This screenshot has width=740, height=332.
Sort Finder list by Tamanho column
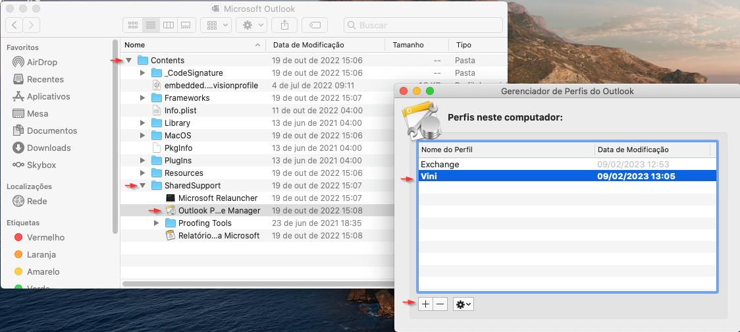417,45
